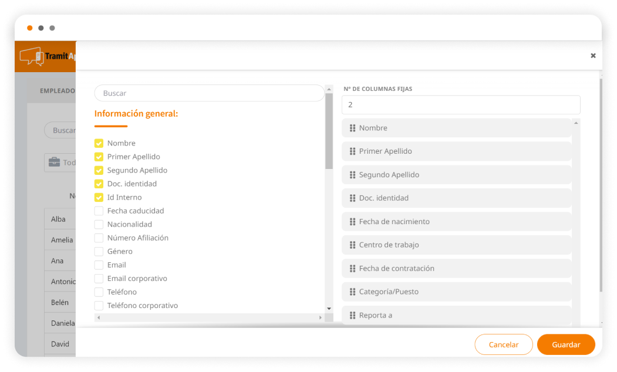Click grip icon for Reporta a
Image resolution: width=617 pixels, height=372 pixels.
pos(352,315)
